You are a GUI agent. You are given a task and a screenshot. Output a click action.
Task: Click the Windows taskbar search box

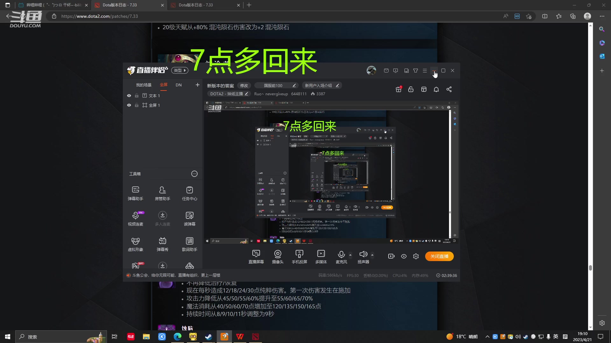(x=61, y=337)
